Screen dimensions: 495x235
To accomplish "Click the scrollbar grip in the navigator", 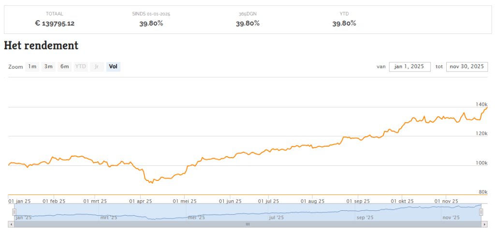I will 247,224.
